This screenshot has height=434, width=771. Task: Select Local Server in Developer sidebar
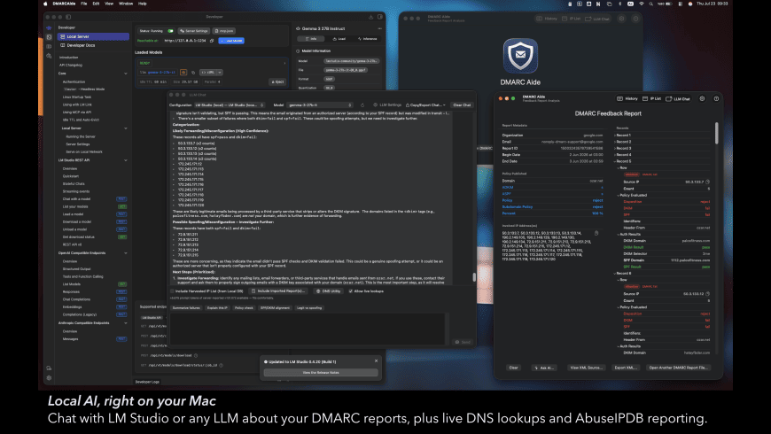pos(93,37)
